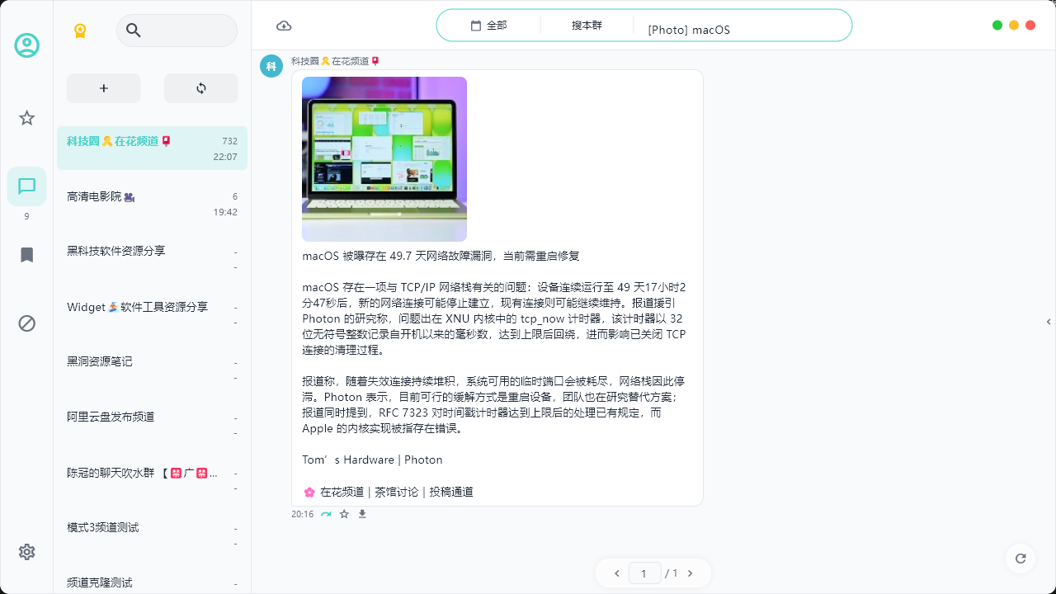Click the 在花频道 link in message footer
The width and height of the screenshot is (1056, 594).
342,492
